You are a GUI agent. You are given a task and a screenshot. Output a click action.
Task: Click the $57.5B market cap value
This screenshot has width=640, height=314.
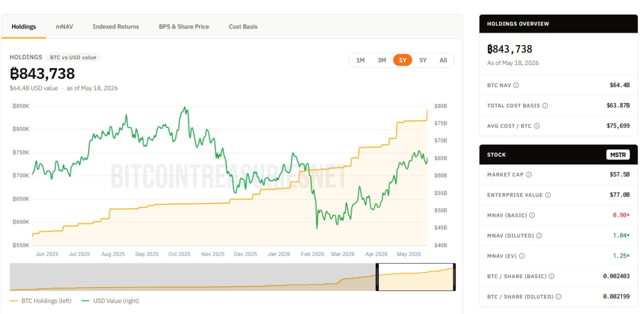(619, 174)
